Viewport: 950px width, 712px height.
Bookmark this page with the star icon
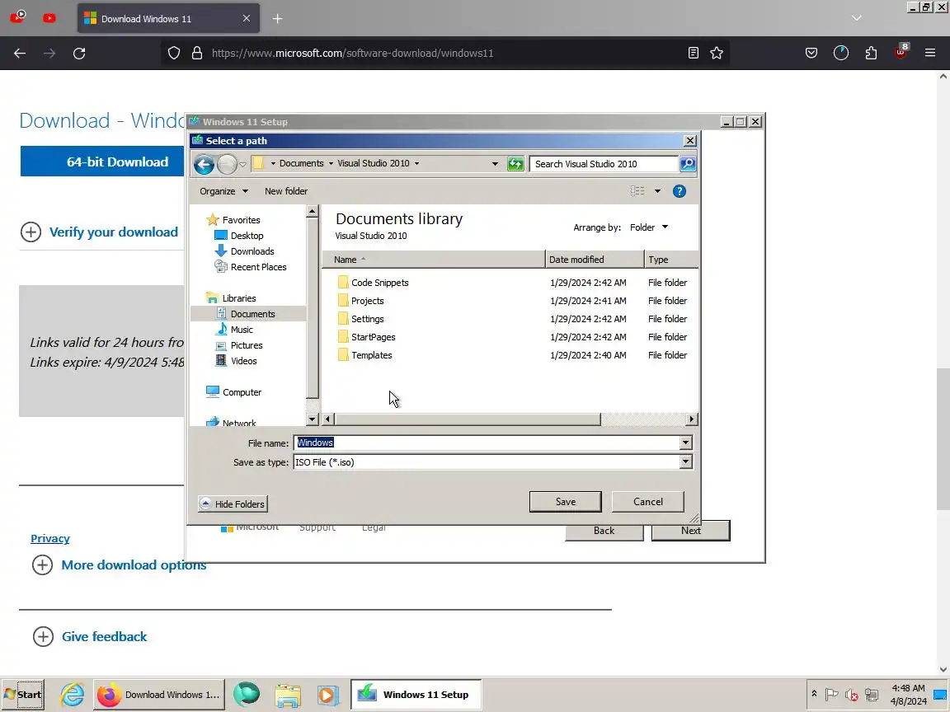click(x=717, y=54)
